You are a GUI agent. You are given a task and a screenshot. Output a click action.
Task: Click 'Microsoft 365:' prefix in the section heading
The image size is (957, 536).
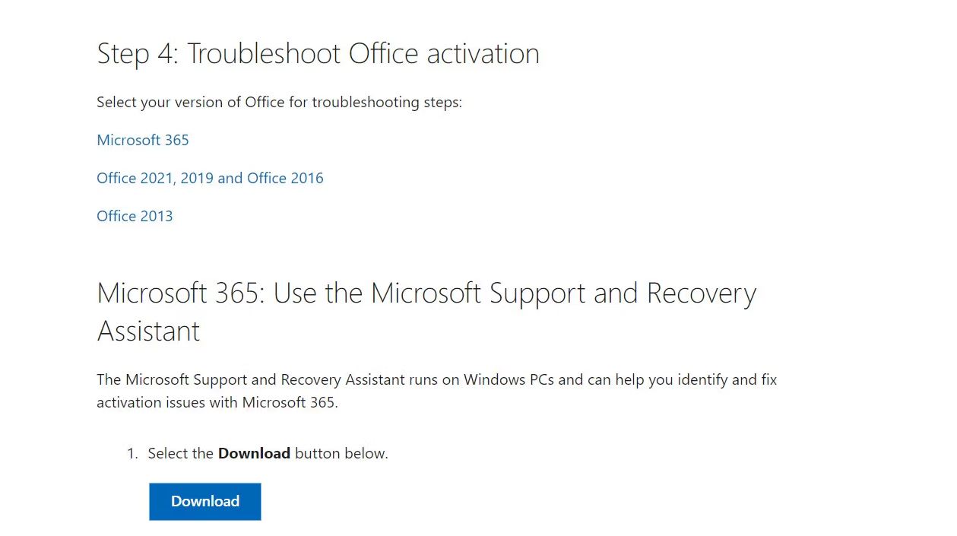[181, 293]
